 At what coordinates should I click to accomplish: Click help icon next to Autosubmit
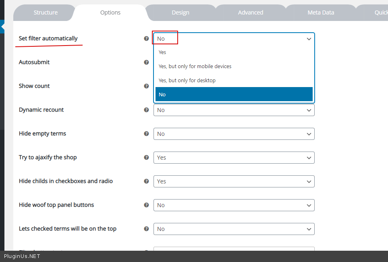pyautogui.click(x=146, y=62)
